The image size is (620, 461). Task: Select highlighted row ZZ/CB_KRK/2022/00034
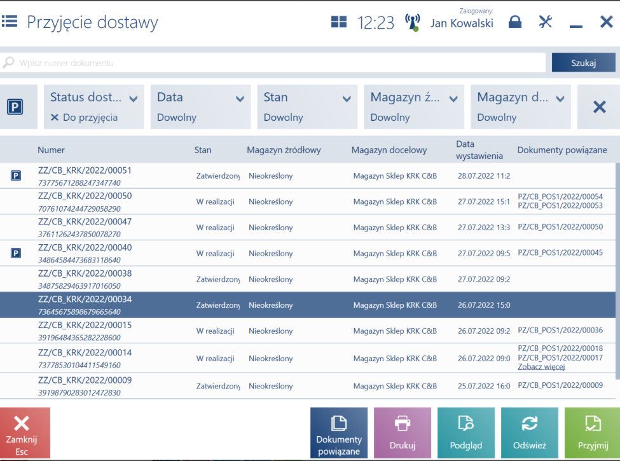point(308,305)
